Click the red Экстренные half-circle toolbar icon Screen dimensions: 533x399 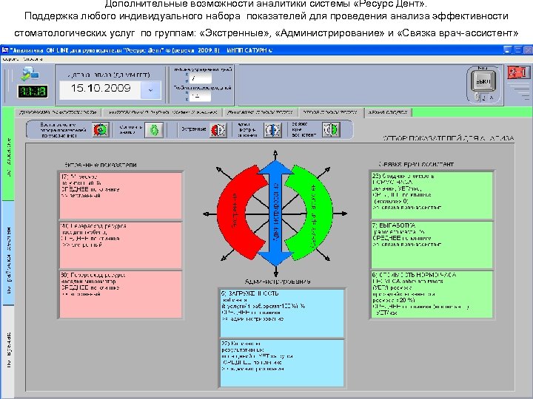click(218, 129)
